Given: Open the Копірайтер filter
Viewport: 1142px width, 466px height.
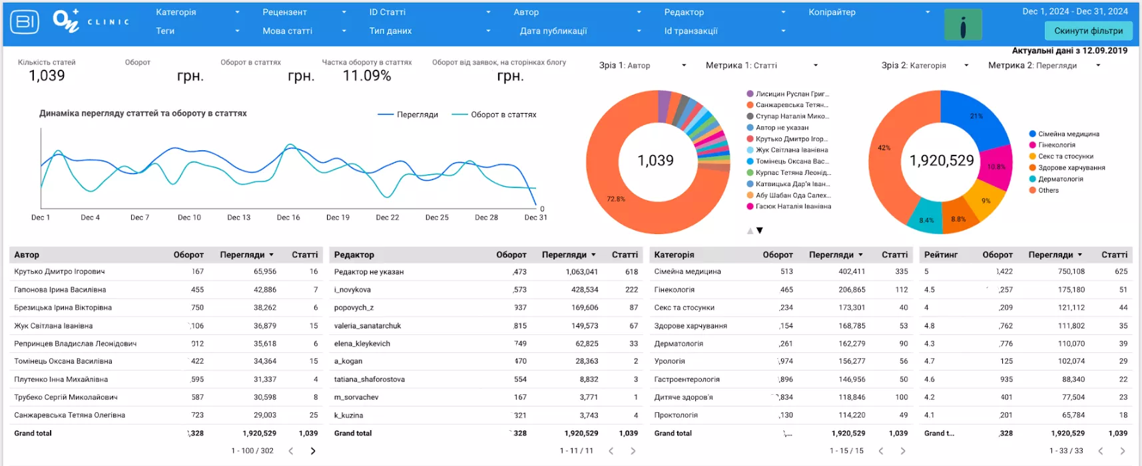Looking at the screenshot, I should point(869,12).
